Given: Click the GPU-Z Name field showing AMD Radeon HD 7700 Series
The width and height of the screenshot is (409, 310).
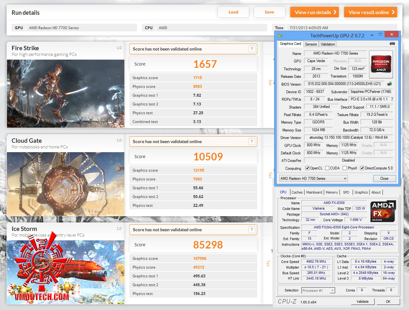Looking at the screenshot, I should 335,53.
